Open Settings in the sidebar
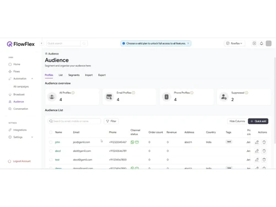The height and width of the screenshot is (207, 276). [15, 137]
